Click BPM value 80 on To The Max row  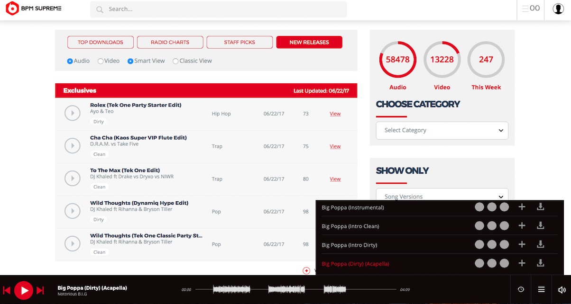[x=305, y=179]
